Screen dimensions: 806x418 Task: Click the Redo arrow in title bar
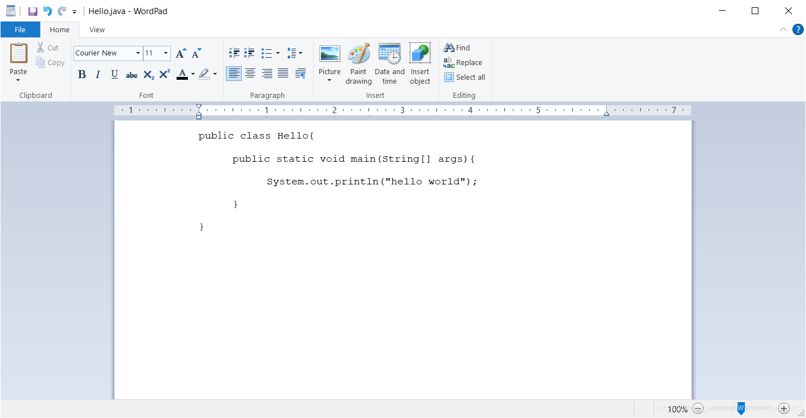click(62, 11)
